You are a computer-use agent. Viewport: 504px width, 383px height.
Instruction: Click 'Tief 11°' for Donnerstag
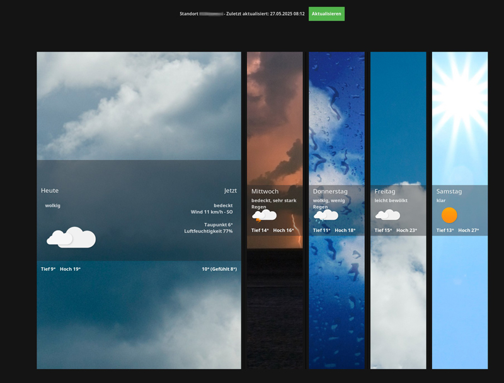(x=322, y=230)
